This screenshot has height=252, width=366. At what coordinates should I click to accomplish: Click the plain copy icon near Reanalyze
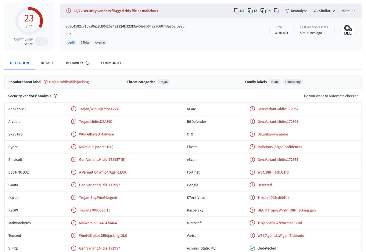coord(276,10)
